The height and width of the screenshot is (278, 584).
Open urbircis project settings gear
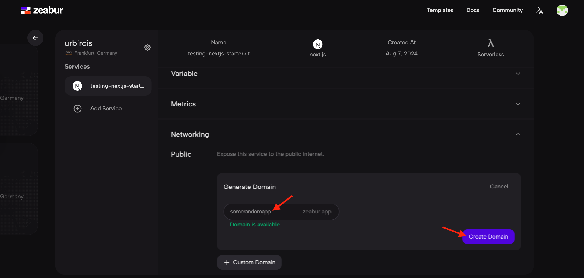[148, 47]
